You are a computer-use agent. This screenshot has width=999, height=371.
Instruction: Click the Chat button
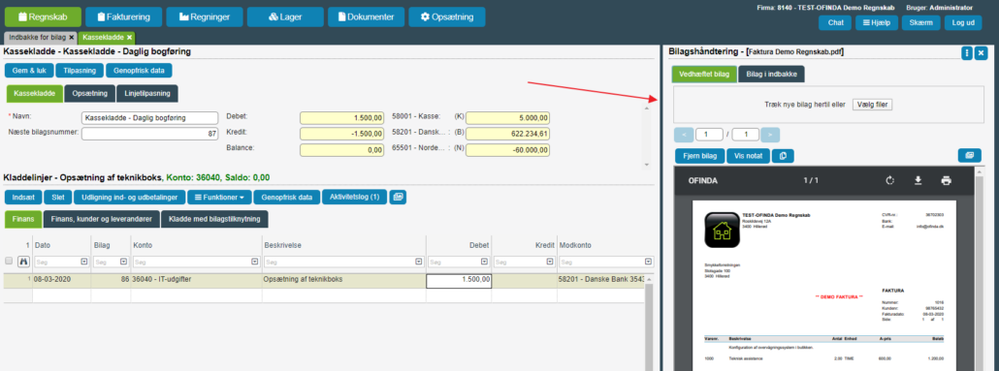[x=835, y=23]
